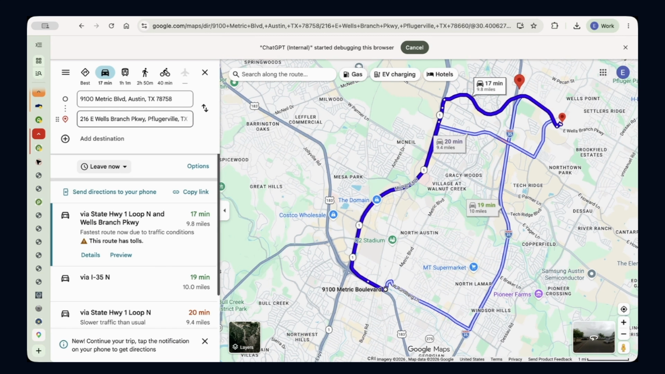Cancel the browser debugging session

coord(414,47)
